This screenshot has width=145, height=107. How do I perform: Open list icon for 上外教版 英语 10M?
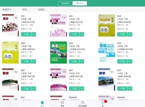tap(82, 61)
